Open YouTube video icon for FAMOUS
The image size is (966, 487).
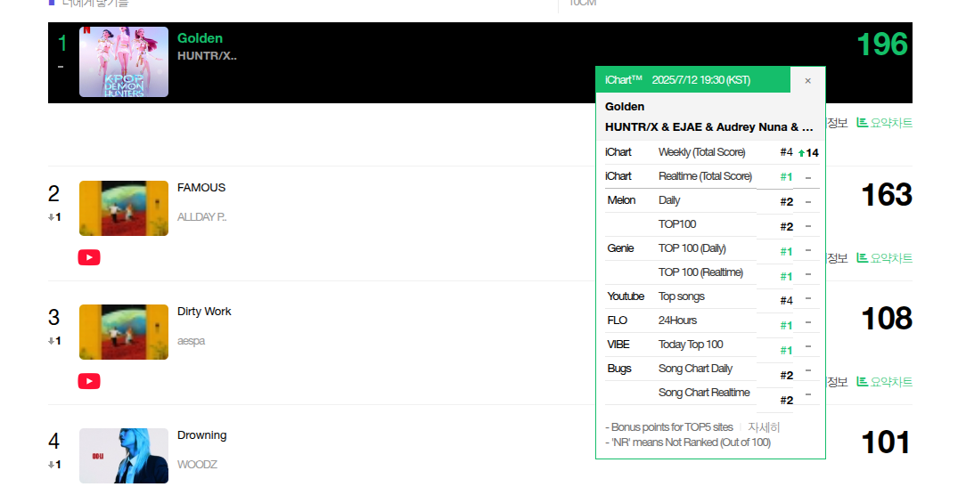pyautogui.click(x=89, y=257)
